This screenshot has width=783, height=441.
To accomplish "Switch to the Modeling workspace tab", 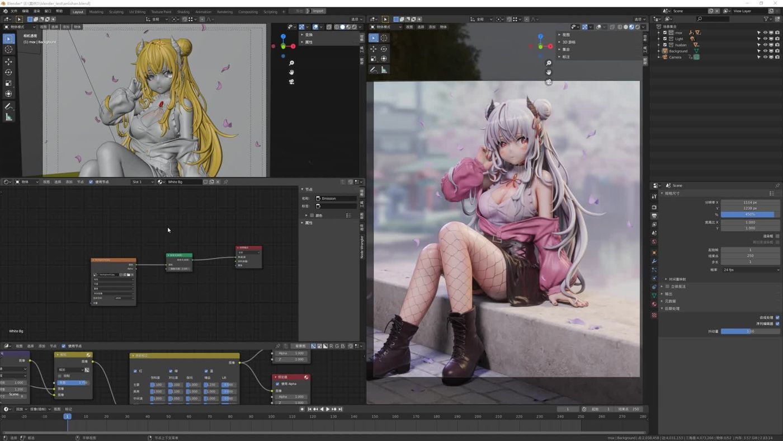I will pos(96,11).
